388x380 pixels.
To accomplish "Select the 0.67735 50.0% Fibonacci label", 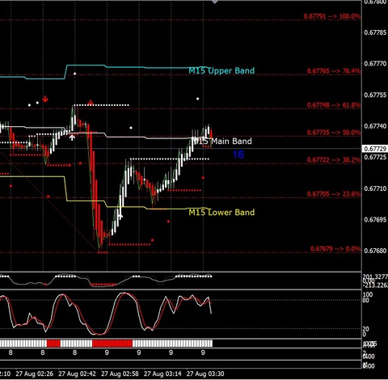I will [334, 133].
